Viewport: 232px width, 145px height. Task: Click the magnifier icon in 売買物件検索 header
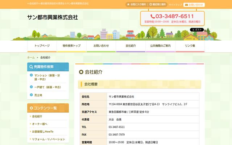(x=31, y=67)
